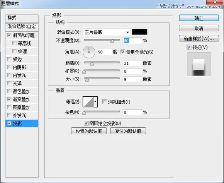Open the 外发光 settings entry
224x183 pixels.
[x=20, y=115]
